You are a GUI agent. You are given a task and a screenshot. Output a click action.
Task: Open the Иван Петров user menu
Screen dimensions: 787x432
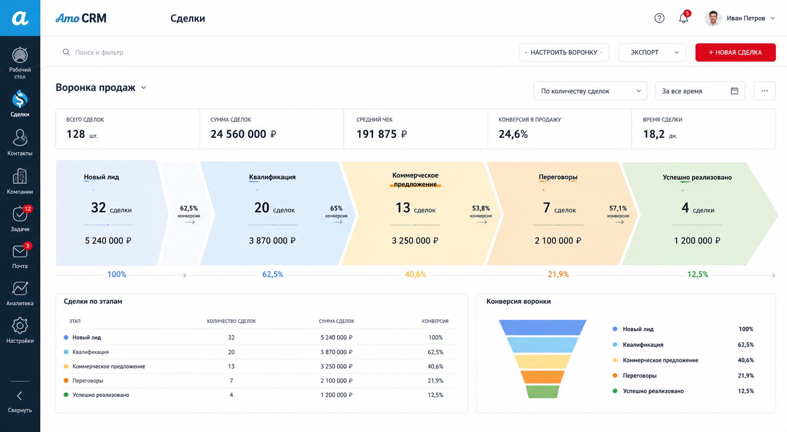click(741, 18)
